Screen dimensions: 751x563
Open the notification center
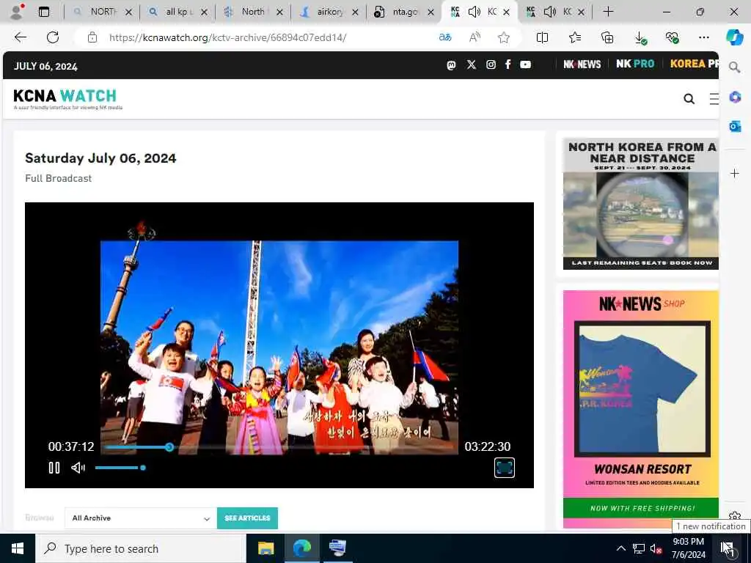[727, 548]
